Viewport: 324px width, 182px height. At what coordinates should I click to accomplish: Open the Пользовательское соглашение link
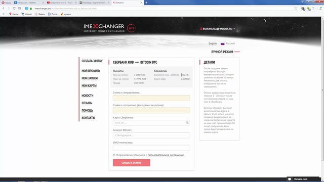coord(166,155)
